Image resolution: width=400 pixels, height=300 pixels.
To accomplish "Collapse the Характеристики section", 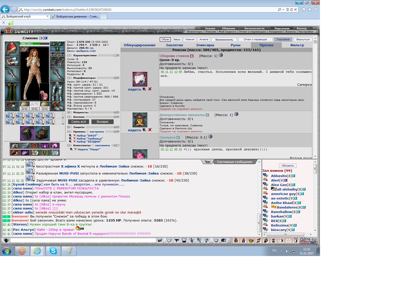I will (68, 55).
